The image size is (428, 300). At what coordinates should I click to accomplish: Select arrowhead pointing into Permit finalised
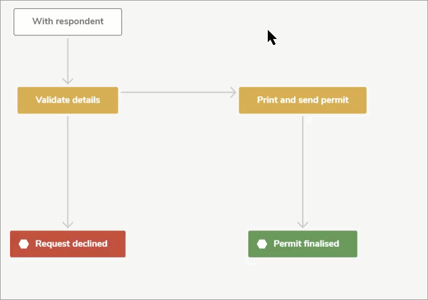[303, 225]
